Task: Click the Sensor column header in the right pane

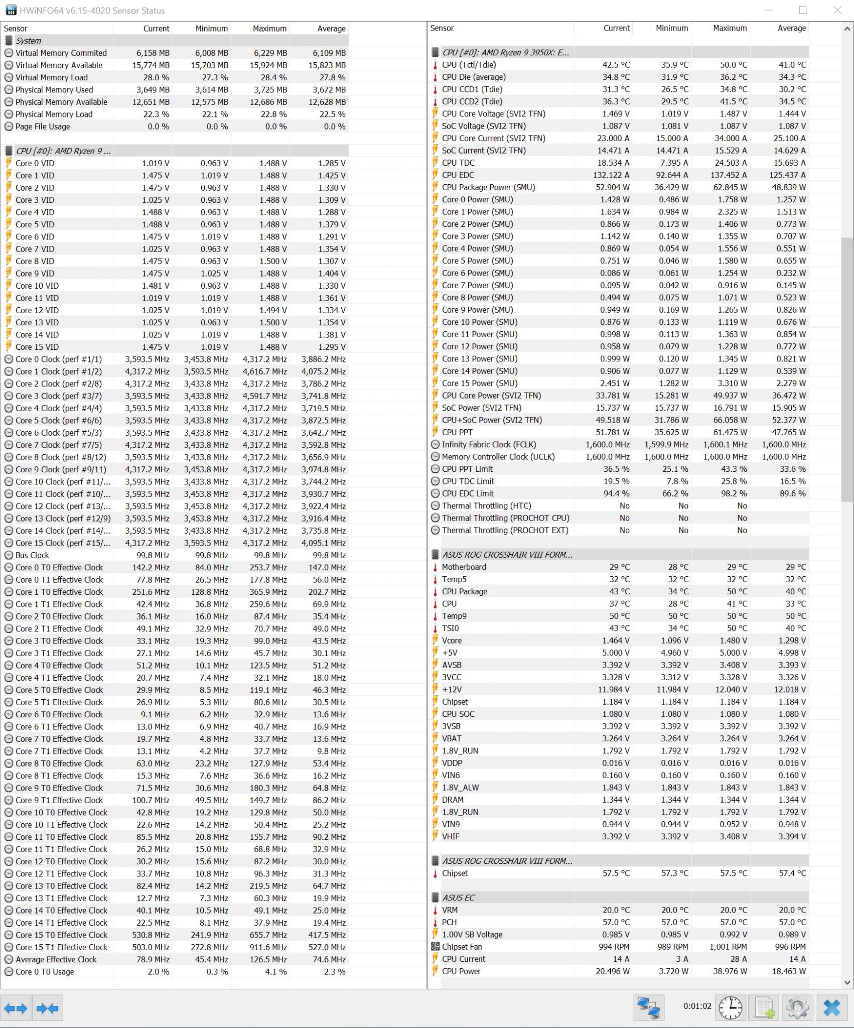Action: [501, 29]
